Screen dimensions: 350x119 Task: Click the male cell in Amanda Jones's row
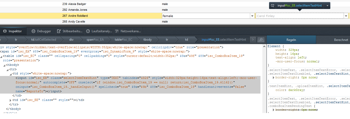pos(165,10)
